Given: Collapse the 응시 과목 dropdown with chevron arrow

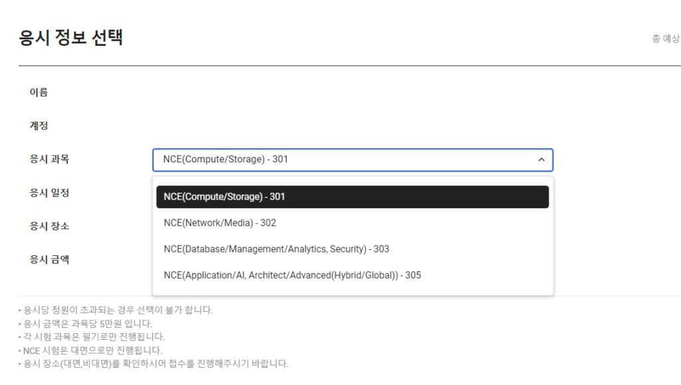Looking at the screenshot, I should coord(541,160).
